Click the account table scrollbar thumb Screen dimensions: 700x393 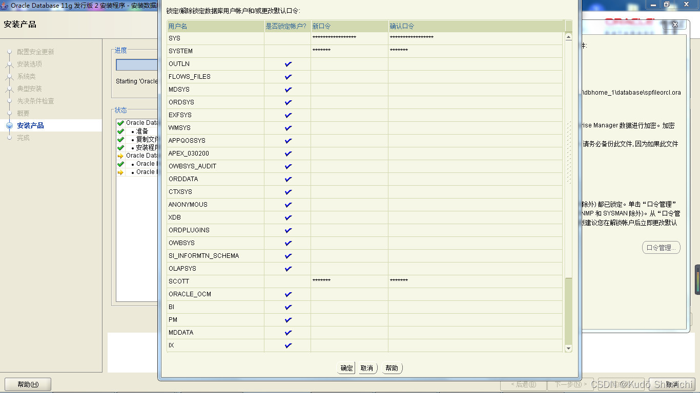568,159
